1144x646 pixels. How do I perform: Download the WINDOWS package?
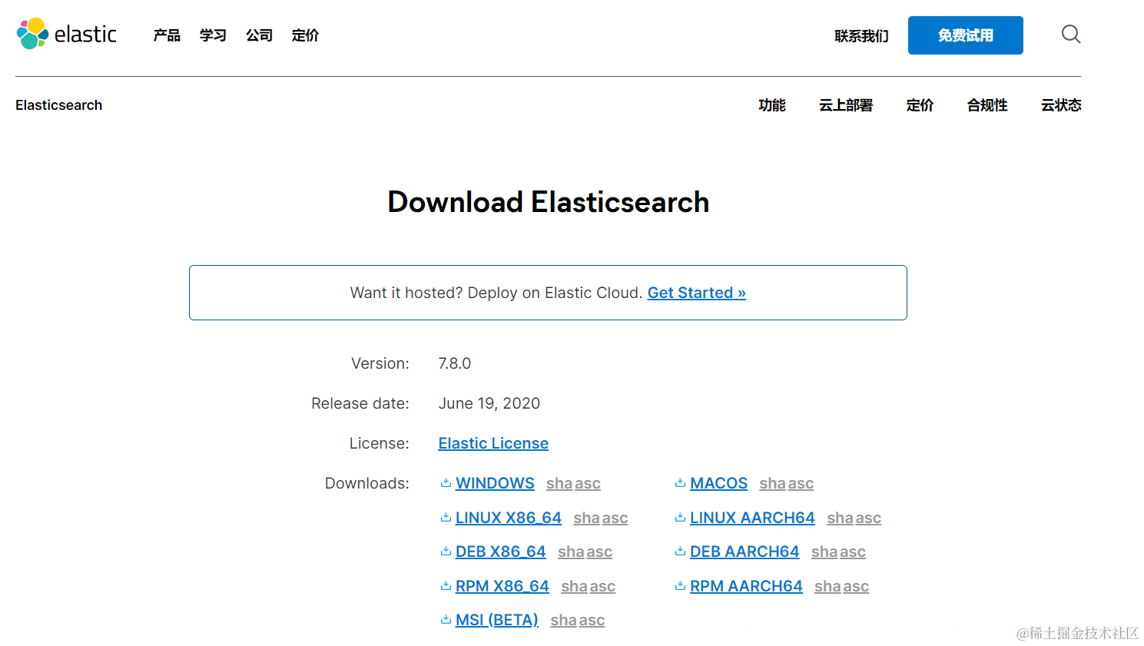[495, 483]
